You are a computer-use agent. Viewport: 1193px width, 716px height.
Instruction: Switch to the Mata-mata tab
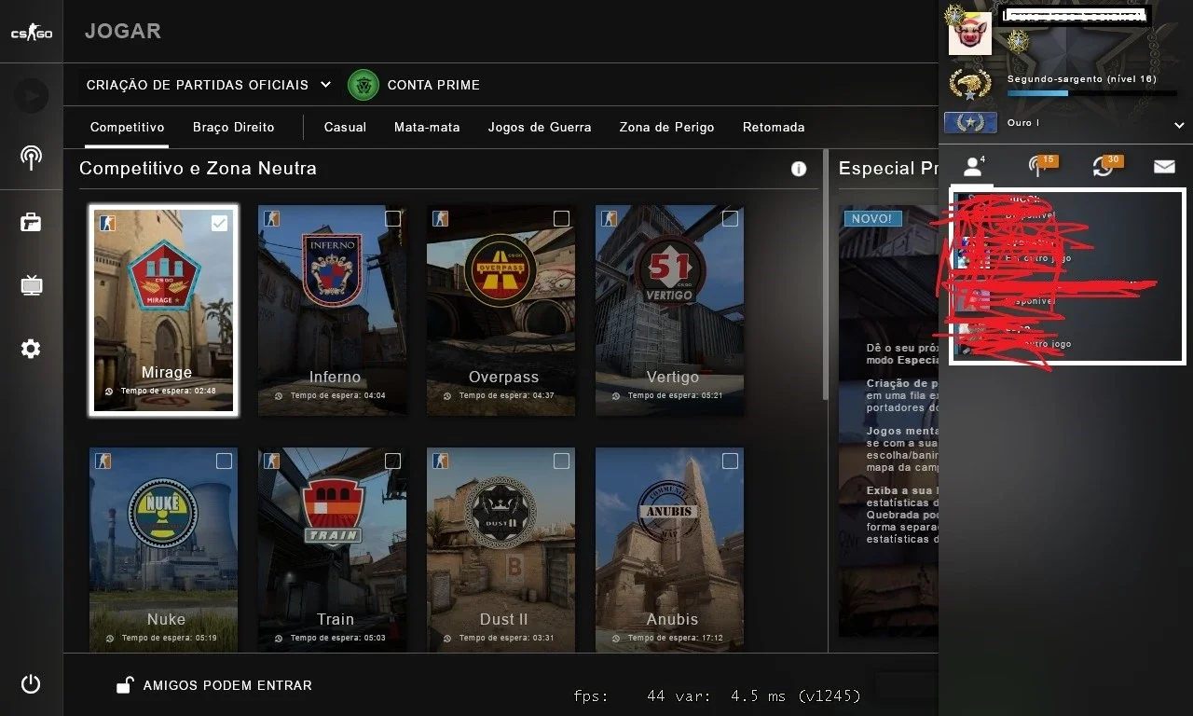pos(427,127)
